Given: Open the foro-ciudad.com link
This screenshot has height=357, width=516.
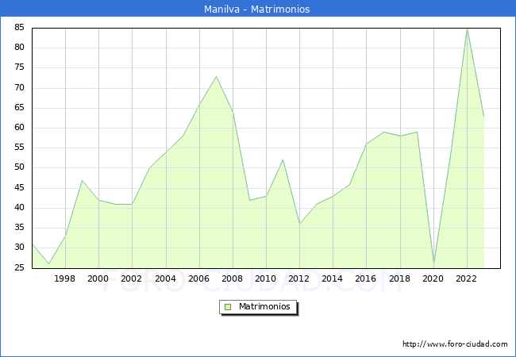Looking at the screenshot, I should [x=455, y=344].
